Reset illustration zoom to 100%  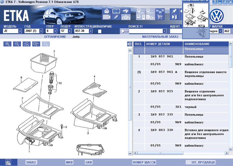point(36,44)
